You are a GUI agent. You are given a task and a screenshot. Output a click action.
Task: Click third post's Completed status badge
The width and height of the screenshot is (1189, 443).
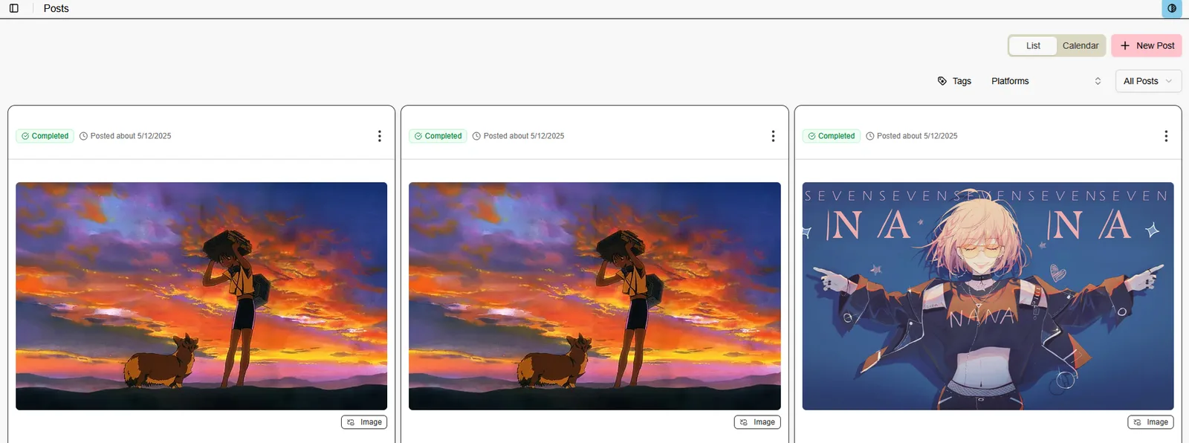point(831,136)
